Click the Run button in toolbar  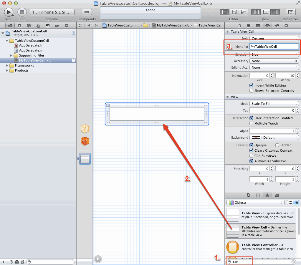tap(9, 12)
